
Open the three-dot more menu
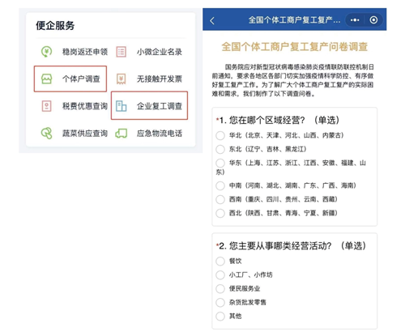click(x=355, y=20)
